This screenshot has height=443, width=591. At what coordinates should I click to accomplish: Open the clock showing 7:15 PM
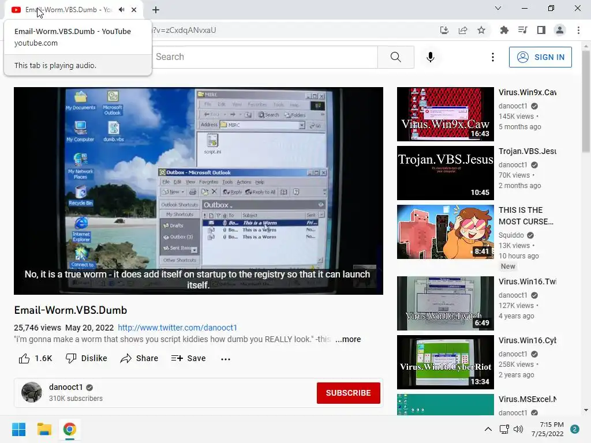pos(548,429)
